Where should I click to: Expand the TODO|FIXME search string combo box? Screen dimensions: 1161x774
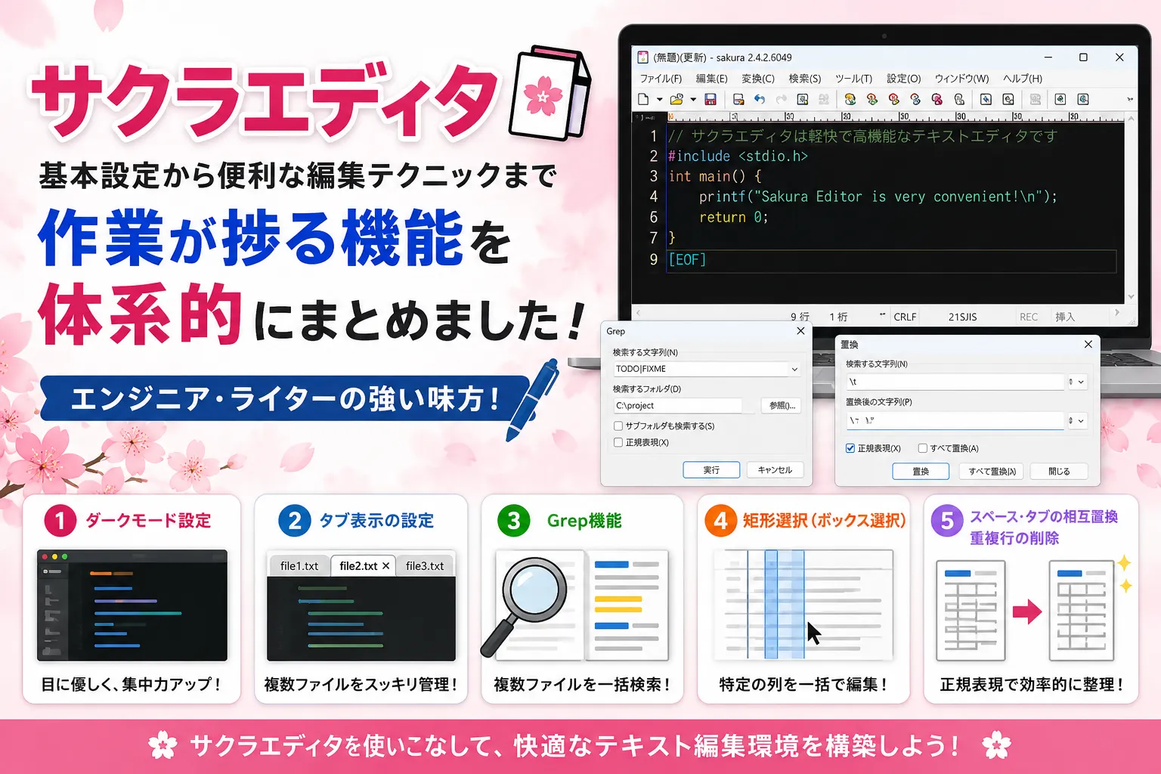(794, 369)
